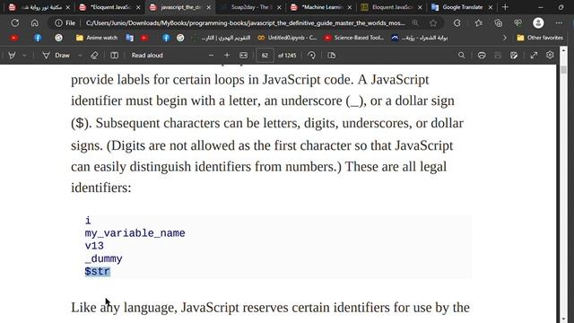The image size is (574, 323).
Task: Click the my_variable_name code line
Action: [135, 233]
